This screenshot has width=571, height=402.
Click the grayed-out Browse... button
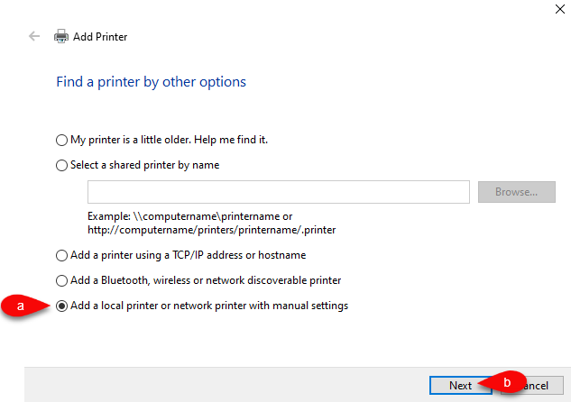(516, 192)
